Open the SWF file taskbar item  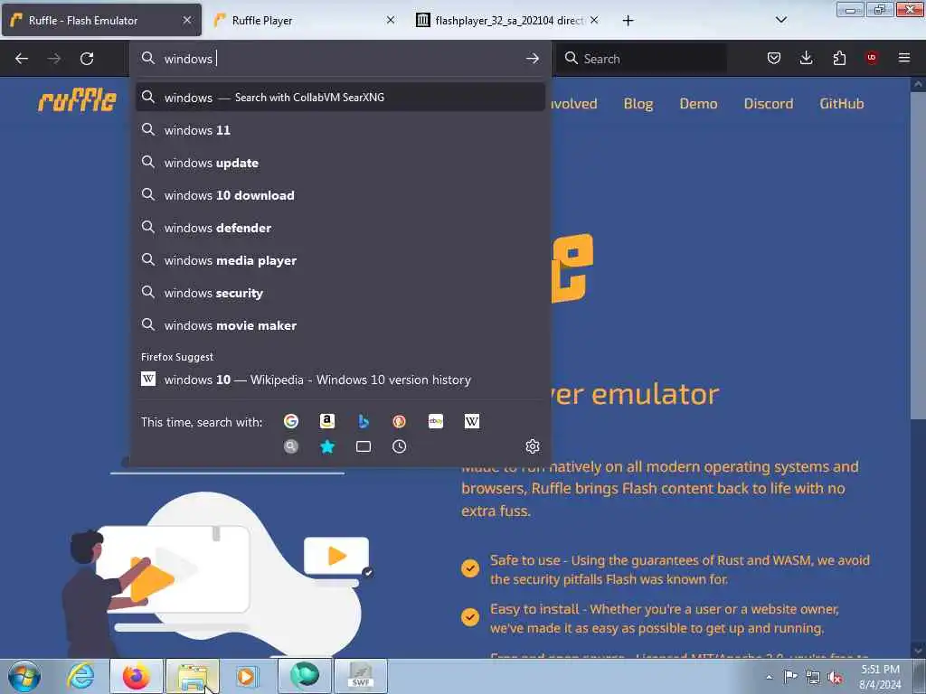[x=361, y=676]
